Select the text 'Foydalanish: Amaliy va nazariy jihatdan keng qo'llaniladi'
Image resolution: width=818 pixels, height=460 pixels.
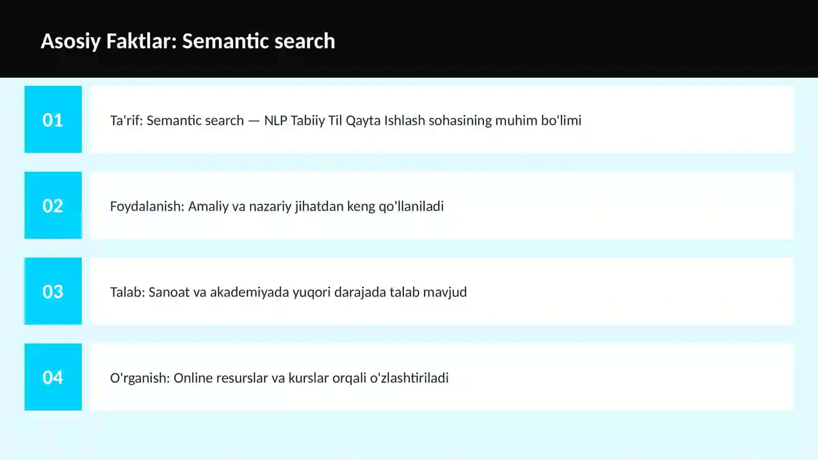[x=277, y=206]
